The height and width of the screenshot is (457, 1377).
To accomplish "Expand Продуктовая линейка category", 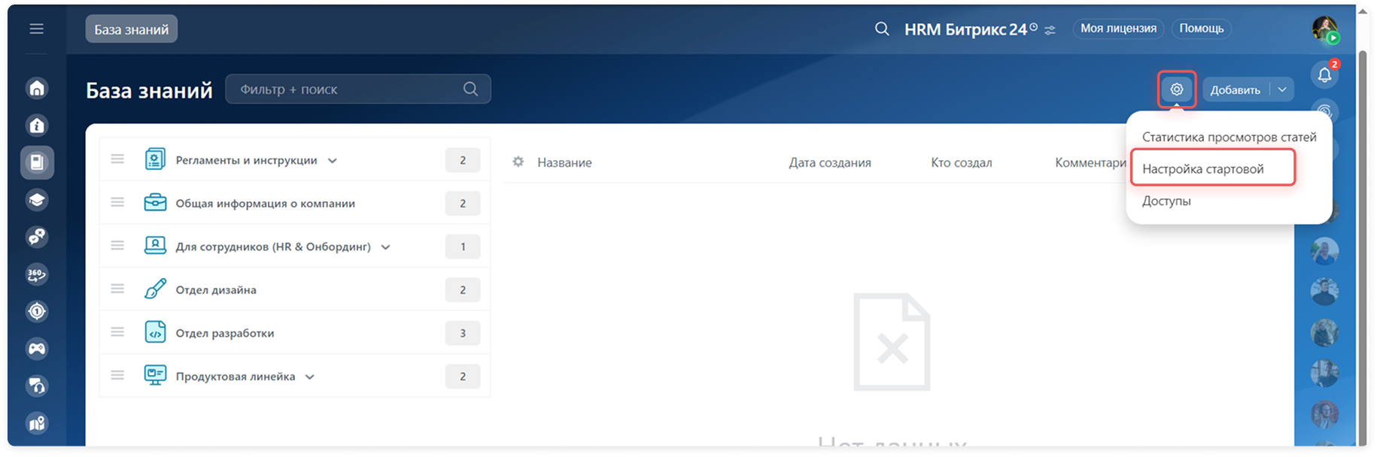I will pyautogui.click(x=309, y=377).
